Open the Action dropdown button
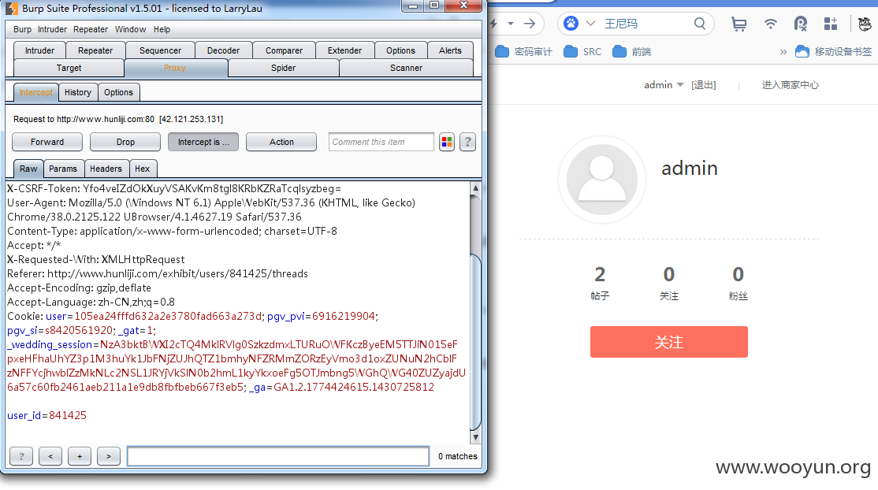Screen dimensions: 878x490 (x=281, y=143)
